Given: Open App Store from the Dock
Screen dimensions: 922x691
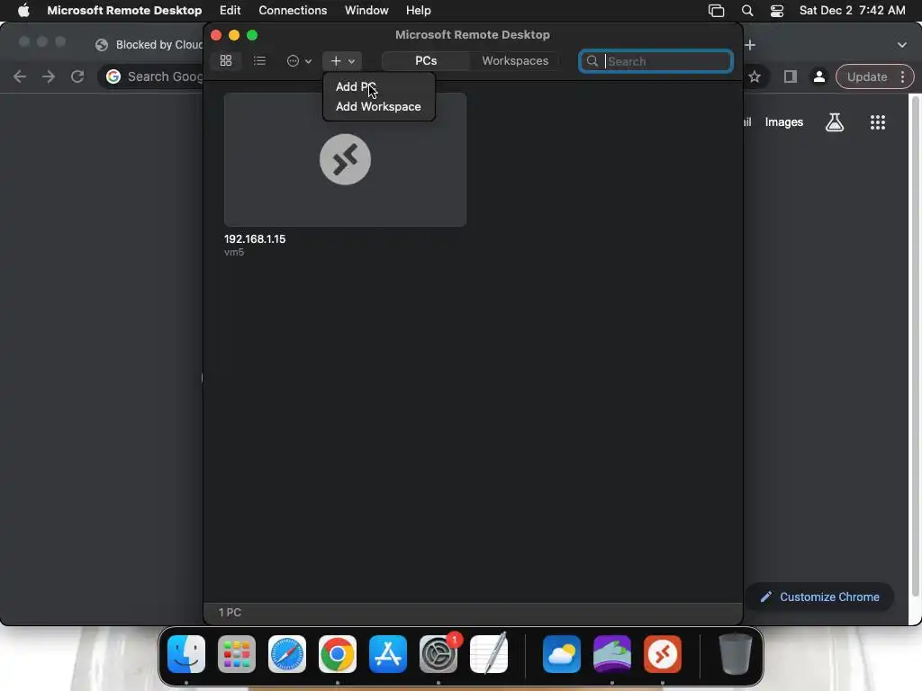Looking at the screenshot, I should pyautogui.click(x=388, y=654).
